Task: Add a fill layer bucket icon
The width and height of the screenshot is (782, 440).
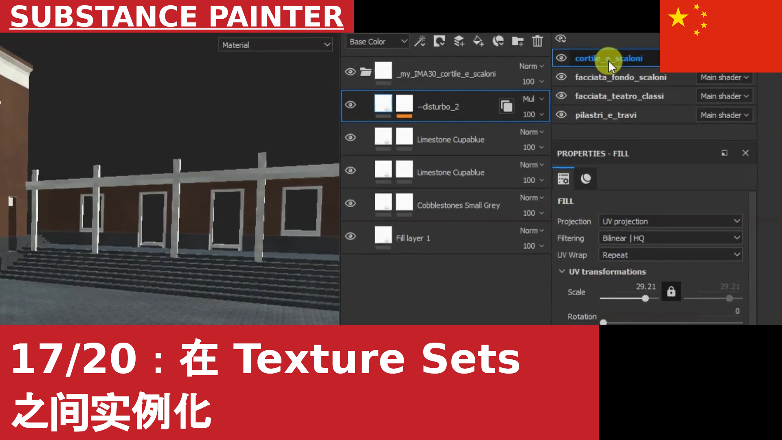Action: (x=479, y=41)
